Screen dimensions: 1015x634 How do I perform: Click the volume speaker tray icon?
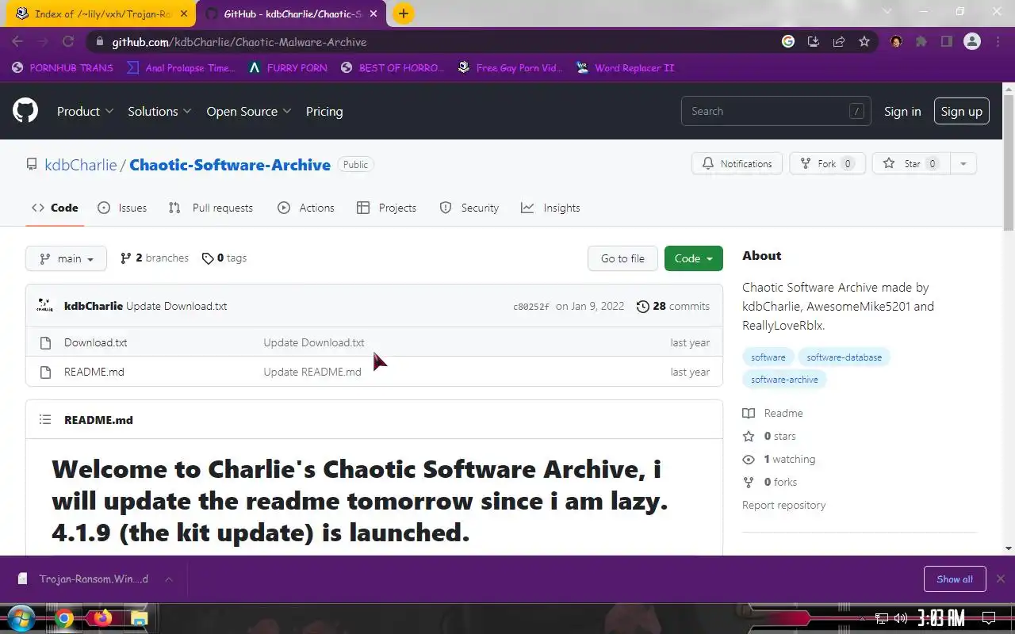coord(901,618)
